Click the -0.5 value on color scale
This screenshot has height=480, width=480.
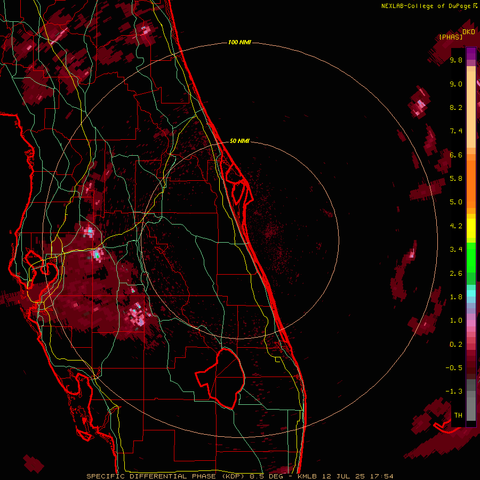click(x=454, y=367)
